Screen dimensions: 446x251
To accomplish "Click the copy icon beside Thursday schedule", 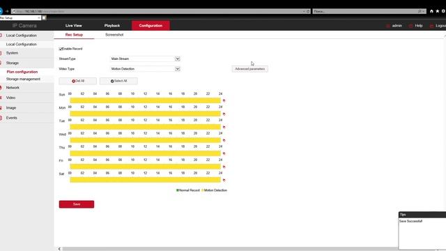I will (224, 153).
